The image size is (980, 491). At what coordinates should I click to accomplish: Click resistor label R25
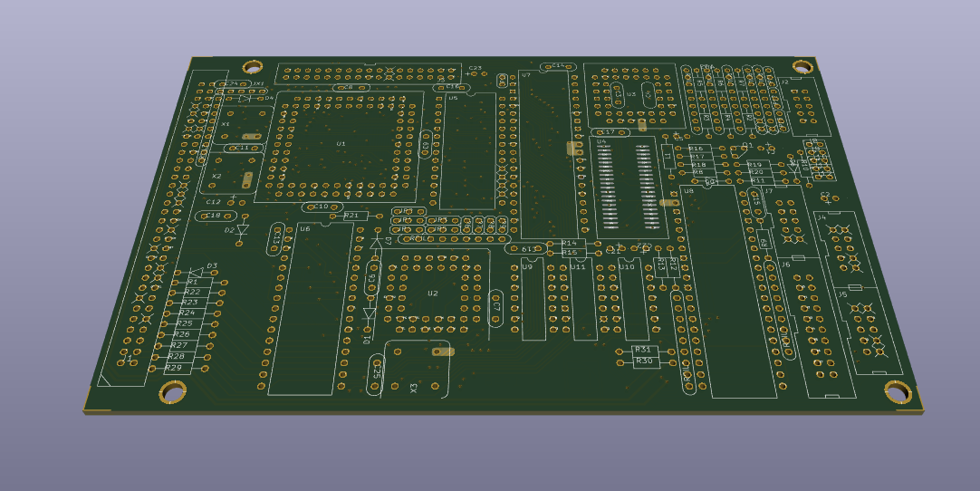(185, 323)
